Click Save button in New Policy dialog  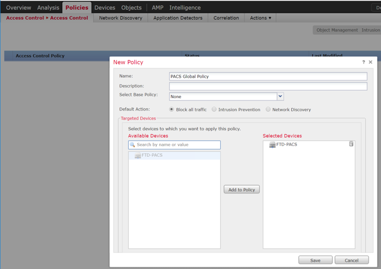click(316, 260)
